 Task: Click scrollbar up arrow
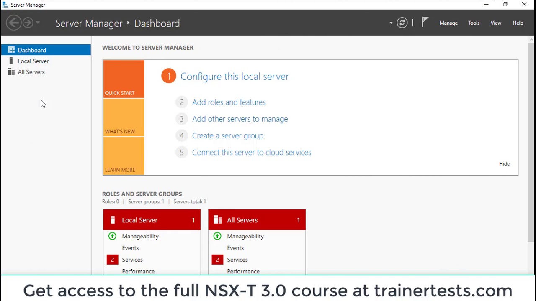coord(531,39)
